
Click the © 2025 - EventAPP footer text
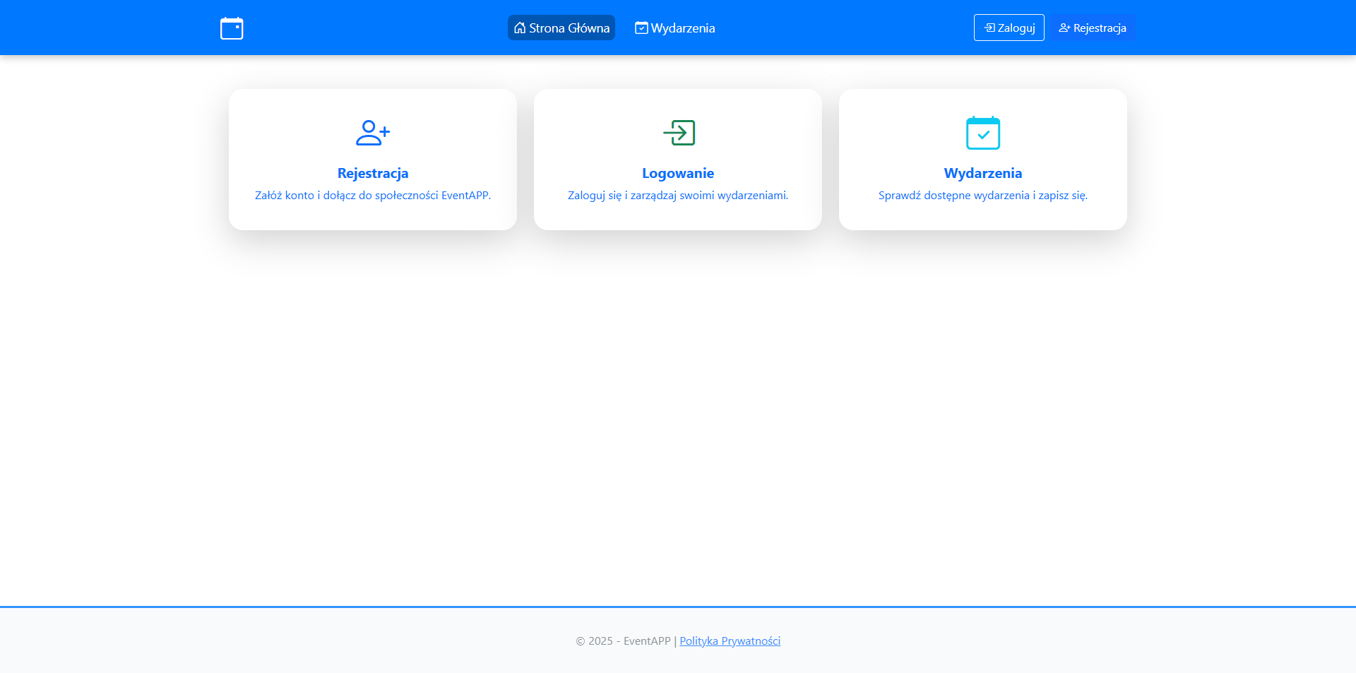tap(623, 641)
